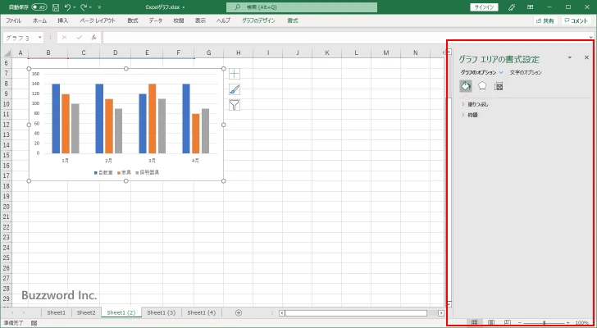Expand the formula bar with the chevron

tap(590, 38)
